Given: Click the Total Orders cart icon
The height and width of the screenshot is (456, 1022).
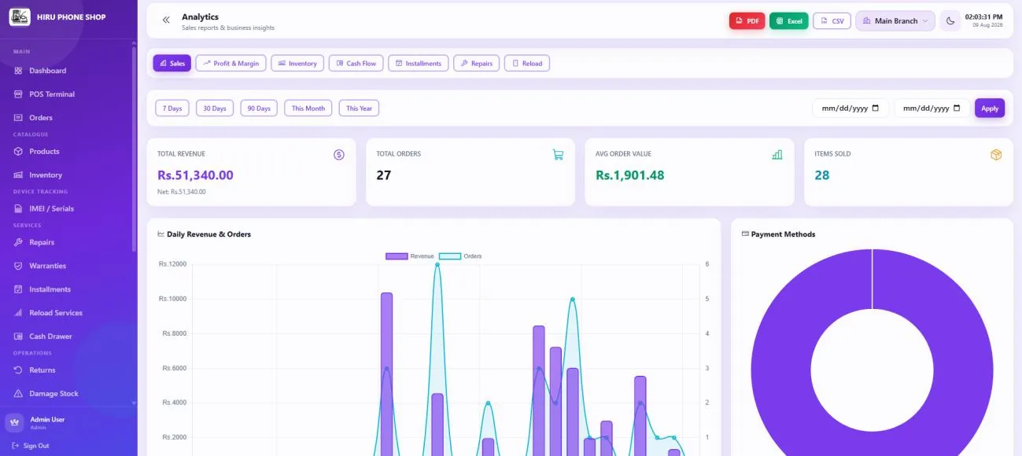Looking at the screenshot, I should pos(558,155).
